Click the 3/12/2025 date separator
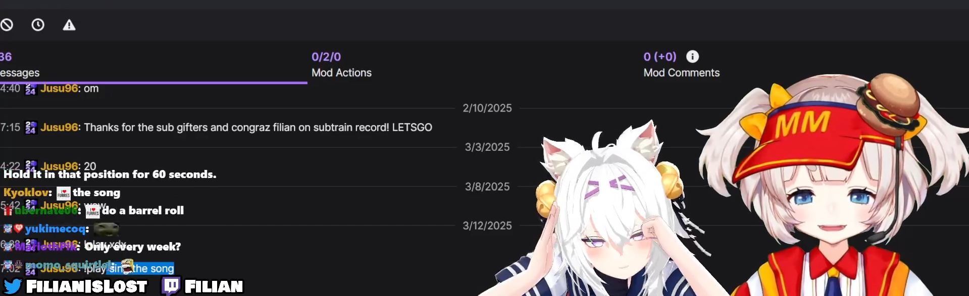 pyautogui.click(x=487, y=225)
